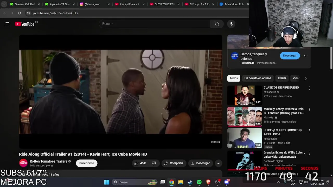The width and height of the screenshot is (333, 187).
Task: Go back in browser history
Action: point(5,13)
